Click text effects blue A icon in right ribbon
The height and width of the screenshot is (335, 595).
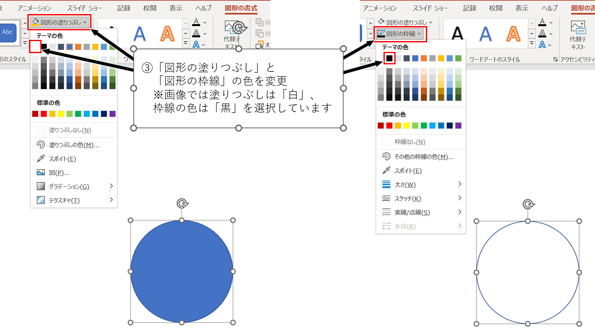pyautogui.click(x=543, y=44)
